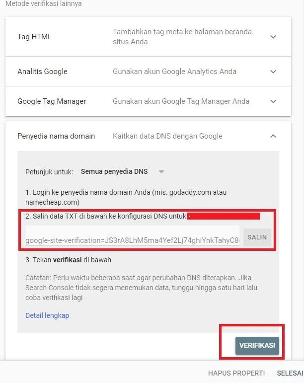
Task: Expand Google Tag Manager chevron arrow
Action: tap(273, 101)
